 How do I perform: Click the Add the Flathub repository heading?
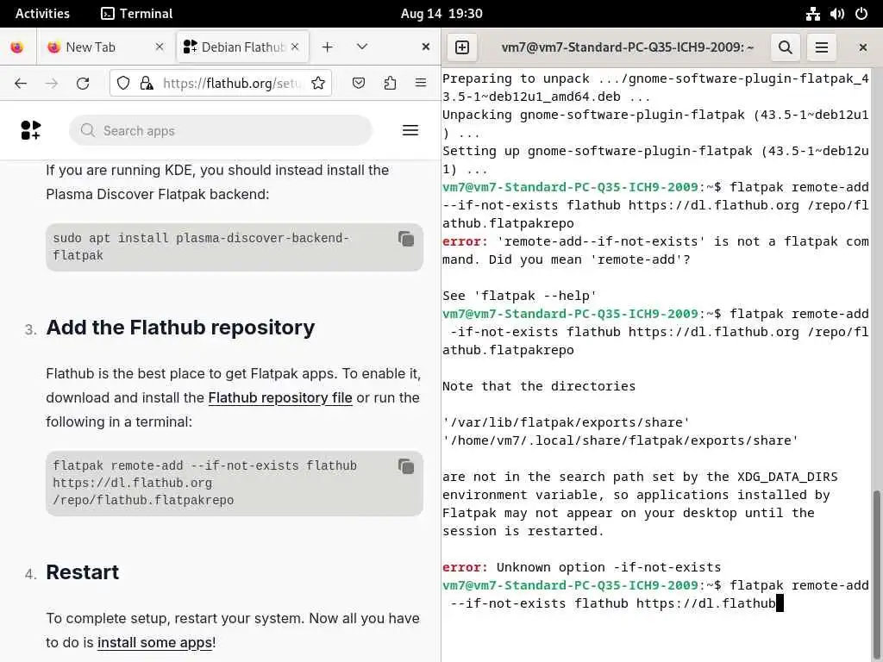[180, 327]
